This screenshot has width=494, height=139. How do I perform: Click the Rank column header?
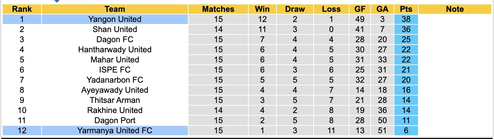(x=22, y=9)
